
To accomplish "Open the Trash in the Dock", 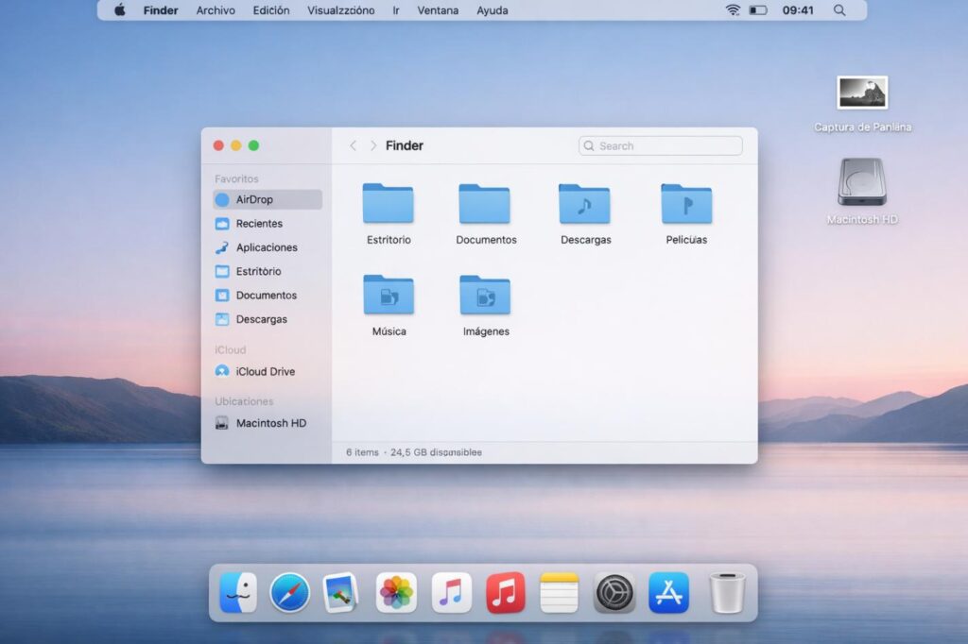I will pyautogui.click(x=727, y=593).
